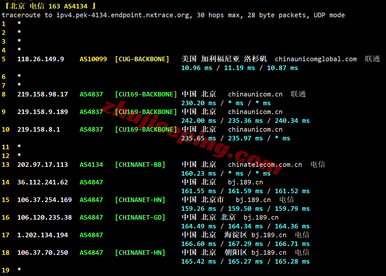Image resolution: width=386 pixels, height=276 pixels.
Task: Click latency value 161.55 ms
Action: 198,191
